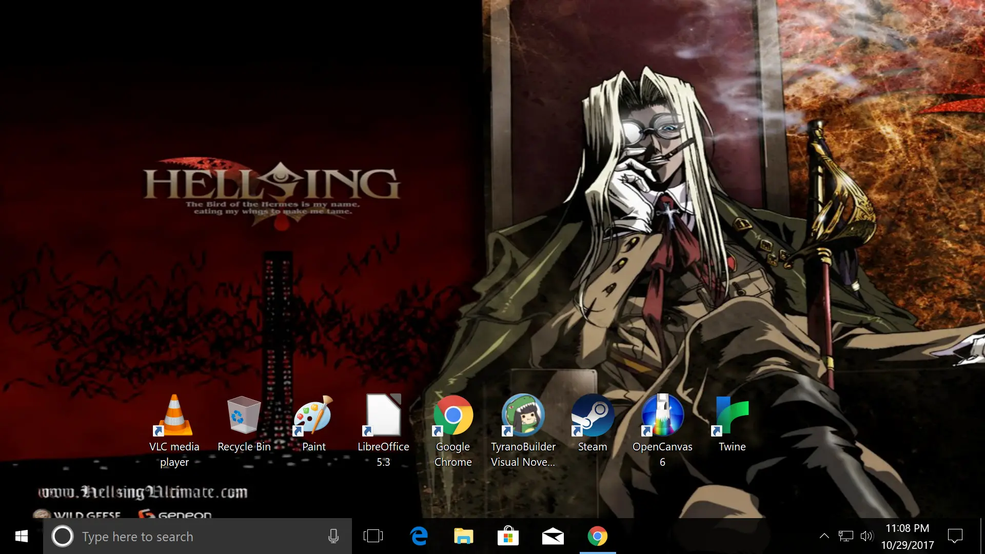
Task: Click Show Desktop sliver at taskbar end
Action: pyautogui.click(x=982, y=537)
